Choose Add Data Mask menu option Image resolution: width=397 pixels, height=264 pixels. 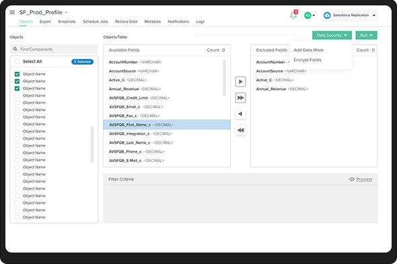coord(308,50)
